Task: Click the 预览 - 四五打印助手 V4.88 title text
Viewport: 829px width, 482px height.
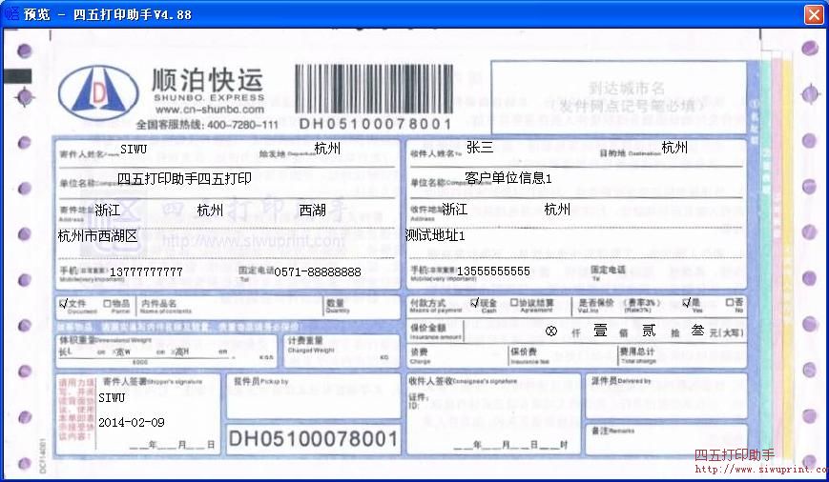Action: pos(108,14)
